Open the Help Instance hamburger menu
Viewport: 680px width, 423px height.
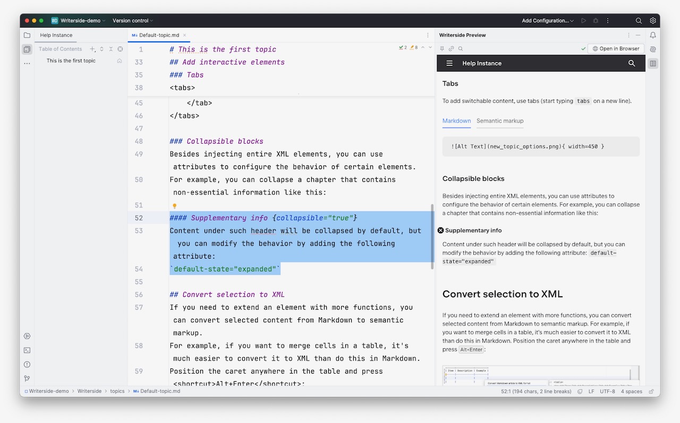coord(449,63)
